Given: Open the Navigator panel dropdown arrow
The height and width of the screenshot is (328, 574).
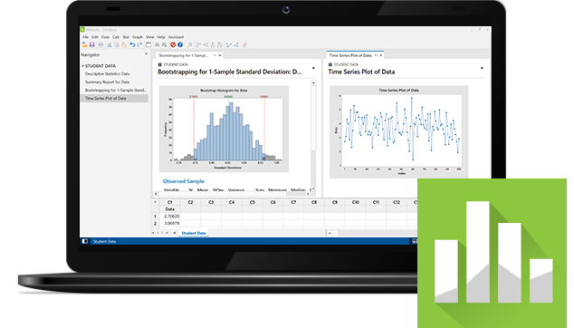Looking at the screenshot, I should [x=146, y=54].
